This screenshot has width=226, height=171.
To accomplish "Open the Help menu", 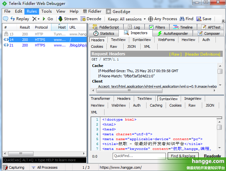I will [x=74, y=11].
